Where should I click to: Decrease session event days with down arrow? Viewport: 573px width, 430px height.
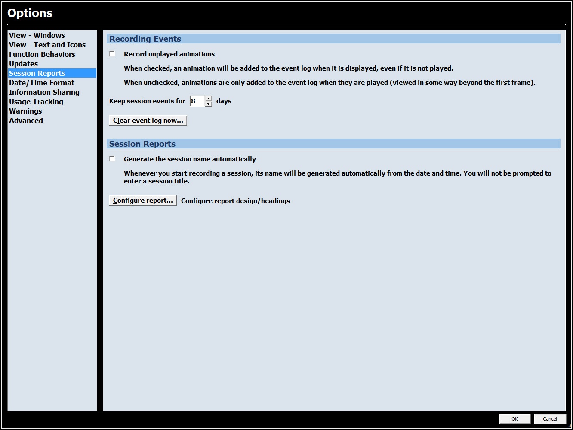(209, 104)
